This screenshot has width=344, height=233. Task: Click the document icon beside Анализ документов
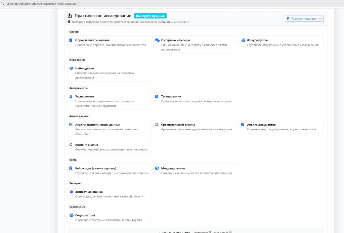pyautogui.click(x=243, y=125)
